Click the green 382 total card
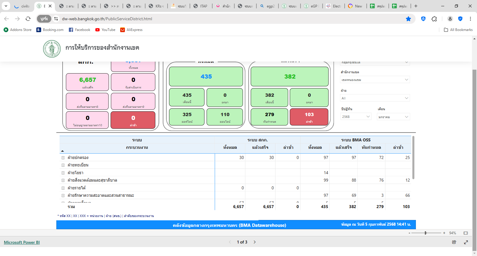 (289, 77)
